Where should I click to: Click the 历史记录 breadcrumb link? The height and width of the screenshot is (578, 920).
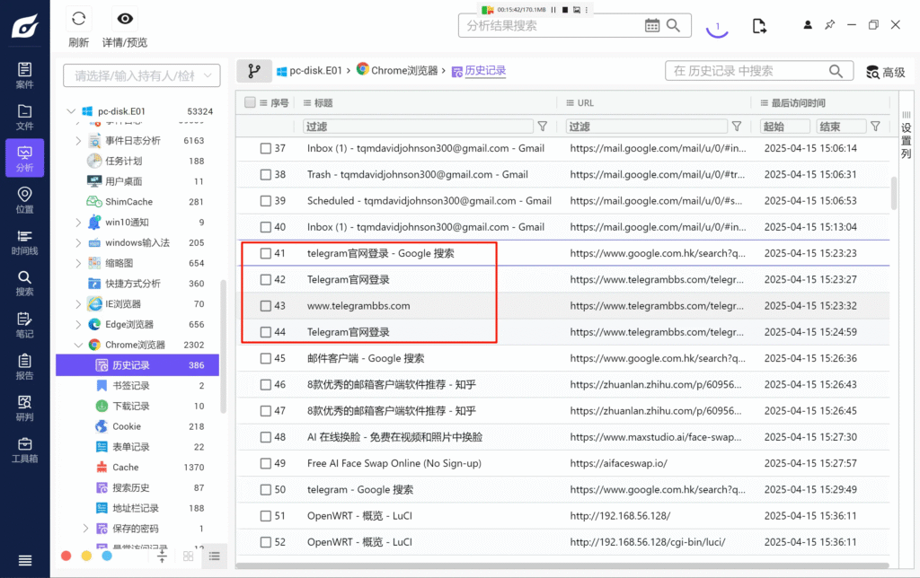[485, 71]
